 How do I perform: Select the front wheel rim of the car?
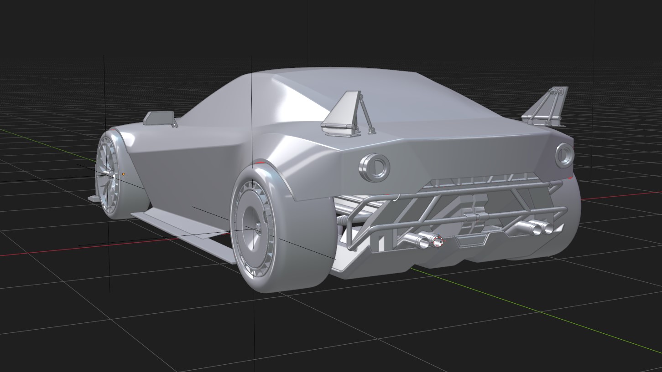pyautogui.click(x=108, y=174)
